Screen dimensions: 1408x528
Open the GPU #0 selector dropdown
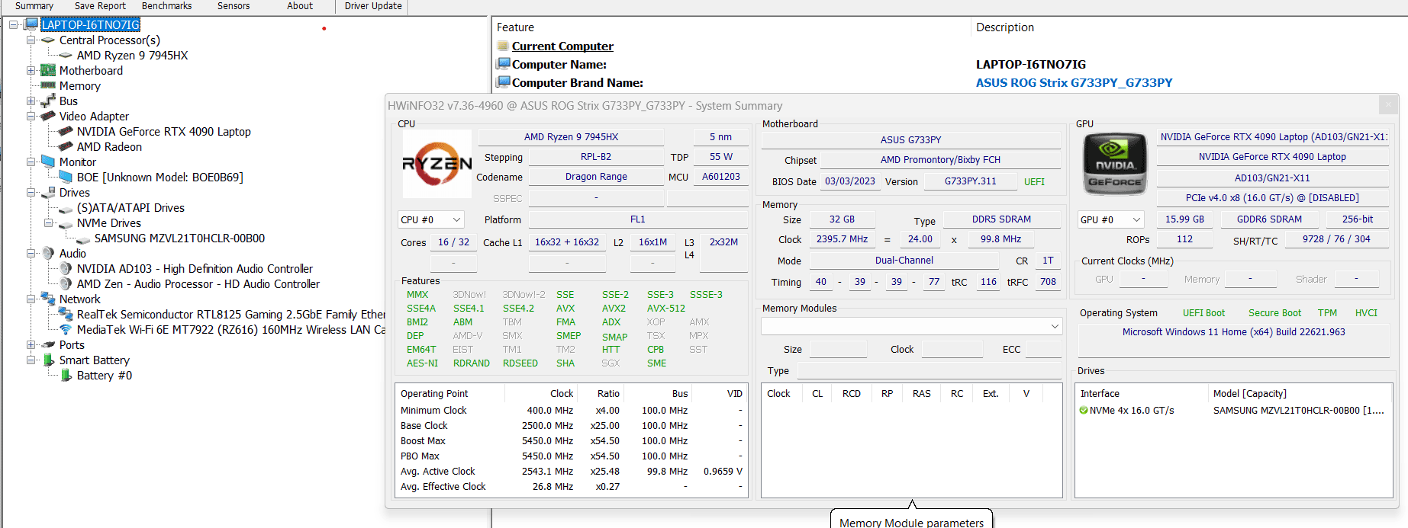point(1110,219)
